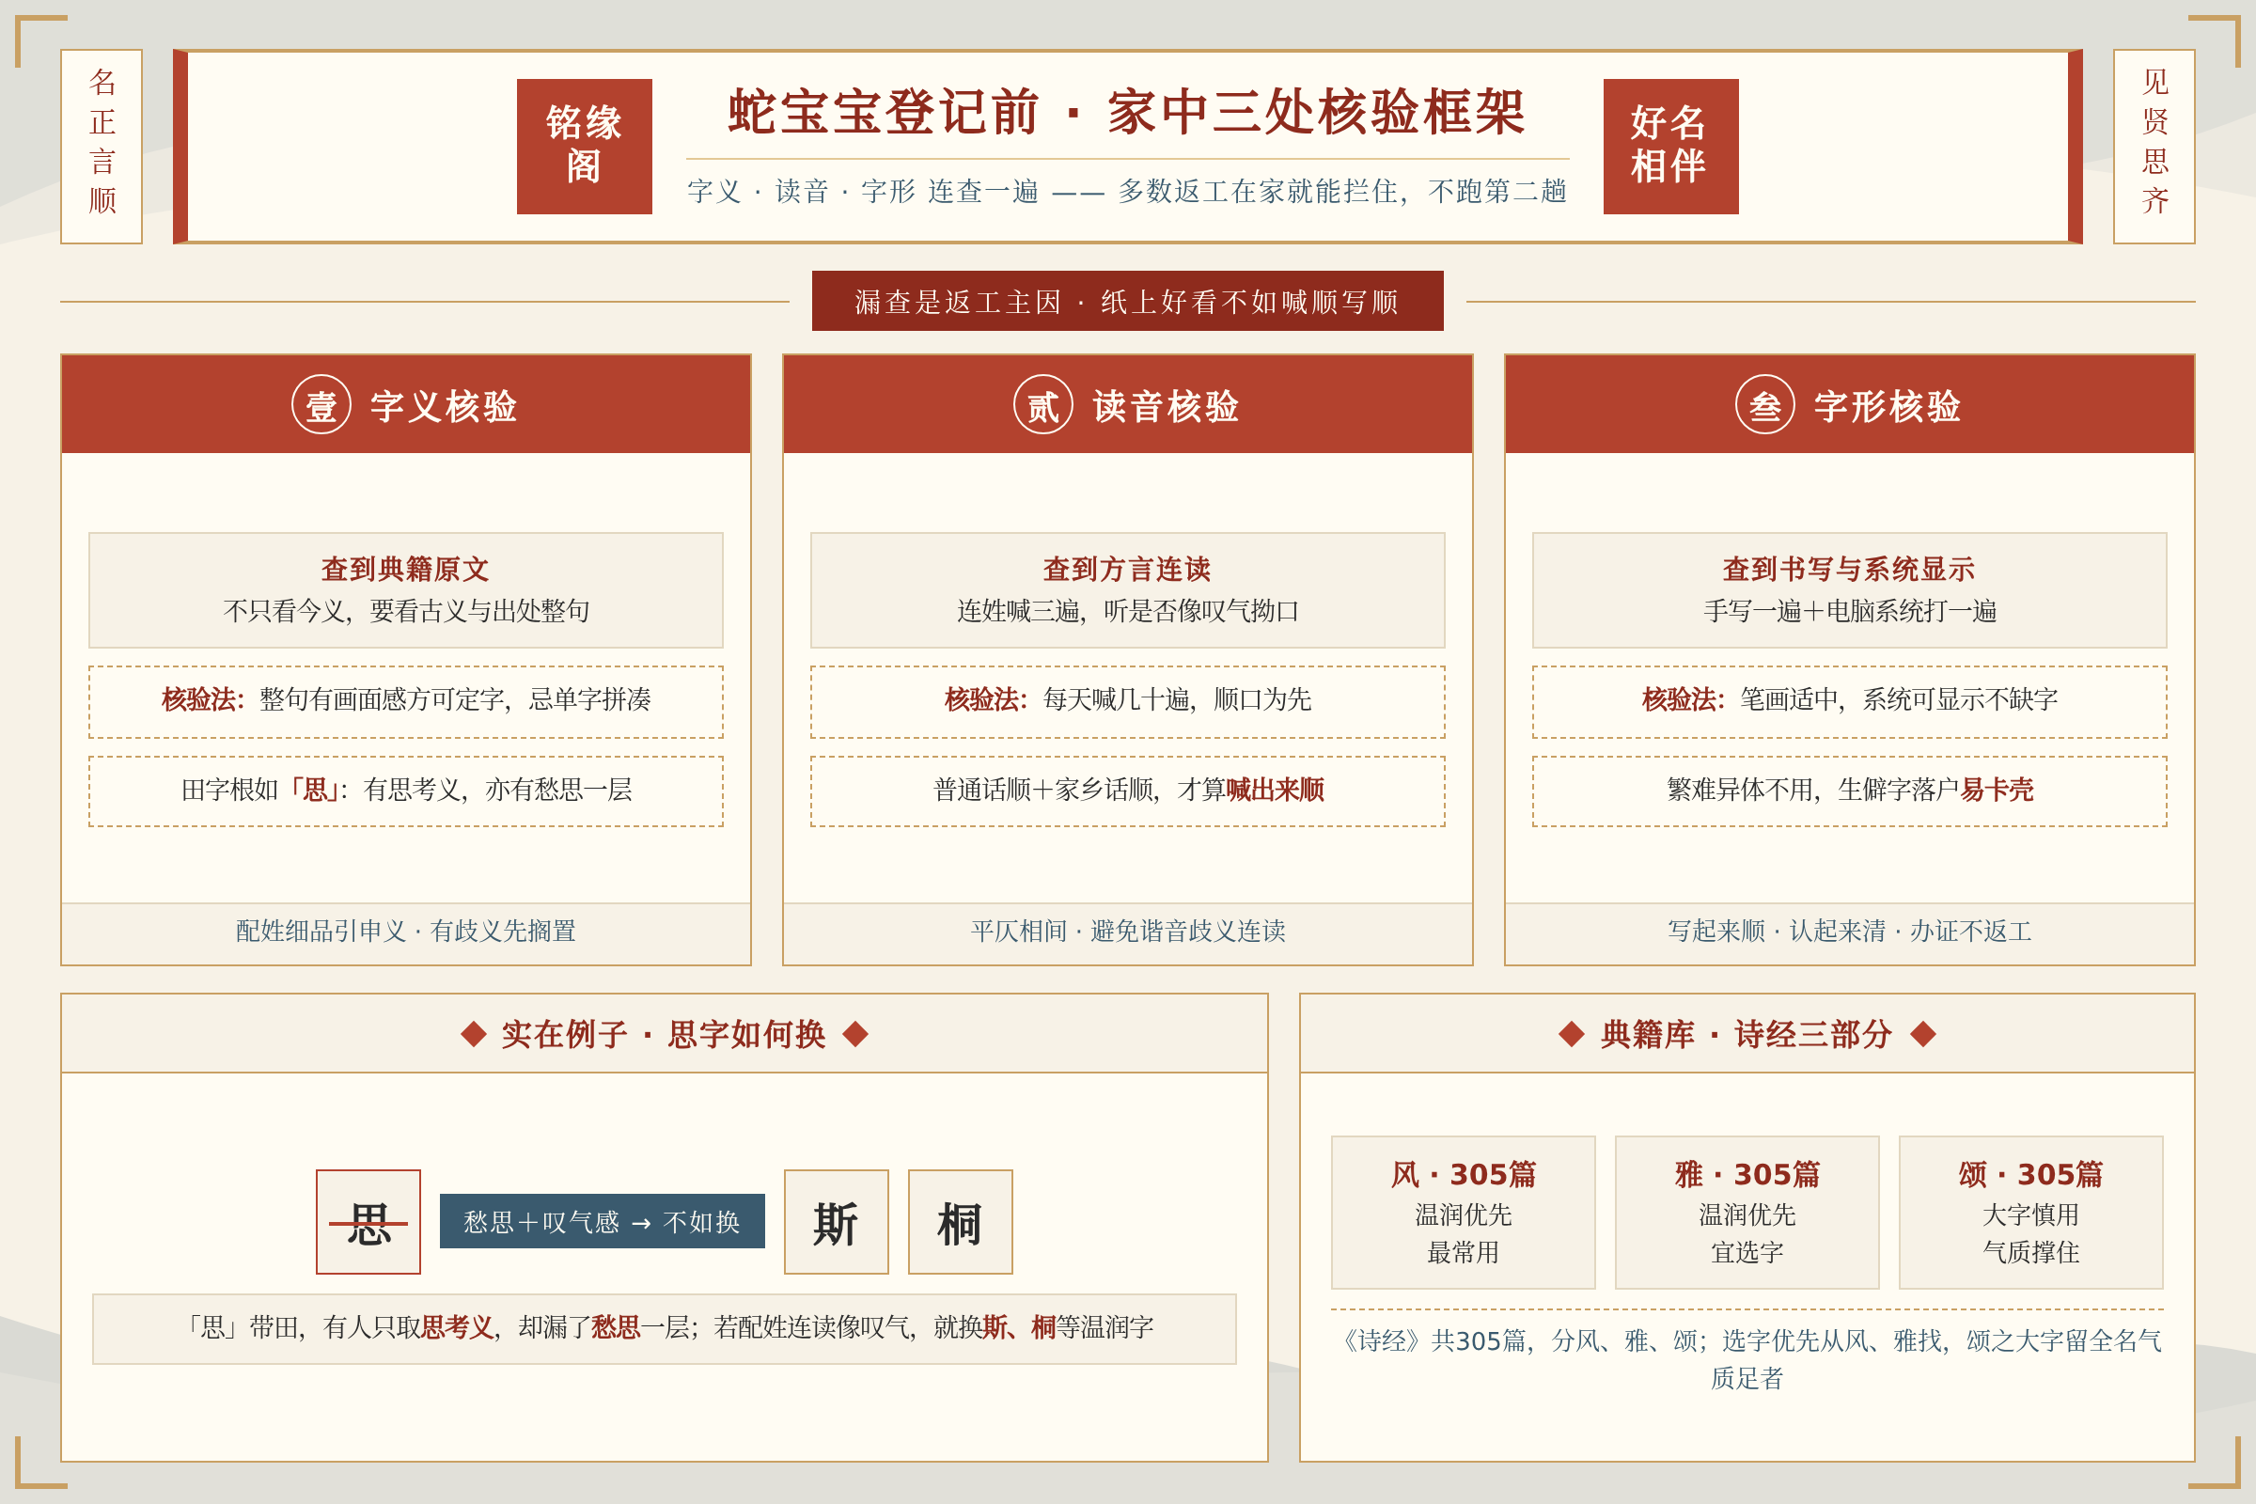
Task: Click the 实在例子·思字如何换 heading
Action: [664, 1034]
